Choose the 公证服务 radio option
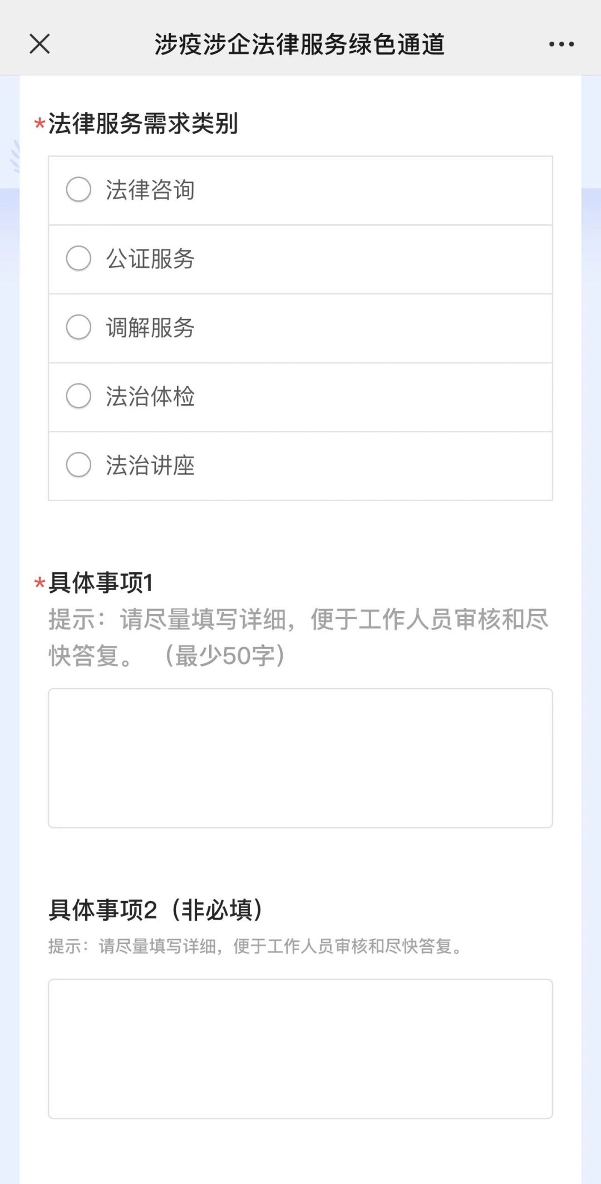This screenshot has height=1184, width=601. coord(78,258)
